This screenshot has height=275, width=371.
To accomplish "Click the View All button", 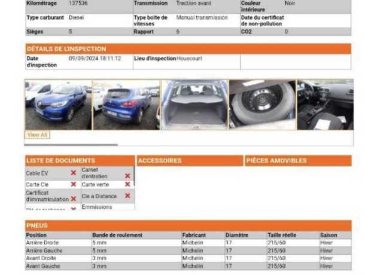I will pos(37,135).
